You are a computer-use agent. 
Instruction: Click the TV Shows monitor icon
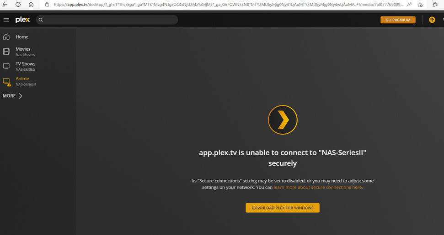point(6,66)
